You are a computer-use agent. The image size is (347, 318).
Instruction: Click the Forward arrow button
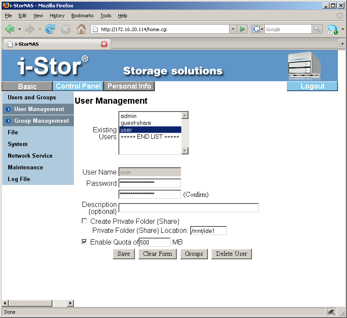pyautogui.click(x=30, y=29)
